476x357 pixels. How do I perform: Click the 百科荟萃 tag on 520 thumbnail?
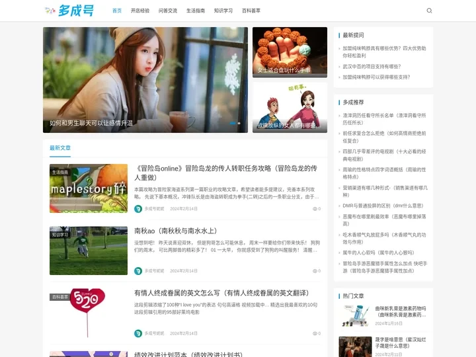[x=60, y=297]
